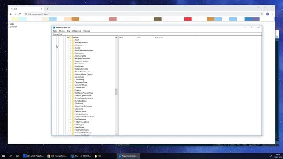Select the BrokerExtensions key

pyautogui.click(x=81, y=69)
